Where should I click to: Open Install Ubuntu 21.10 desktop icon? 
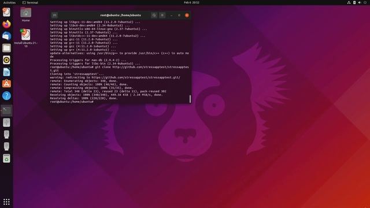pos(25,38)
